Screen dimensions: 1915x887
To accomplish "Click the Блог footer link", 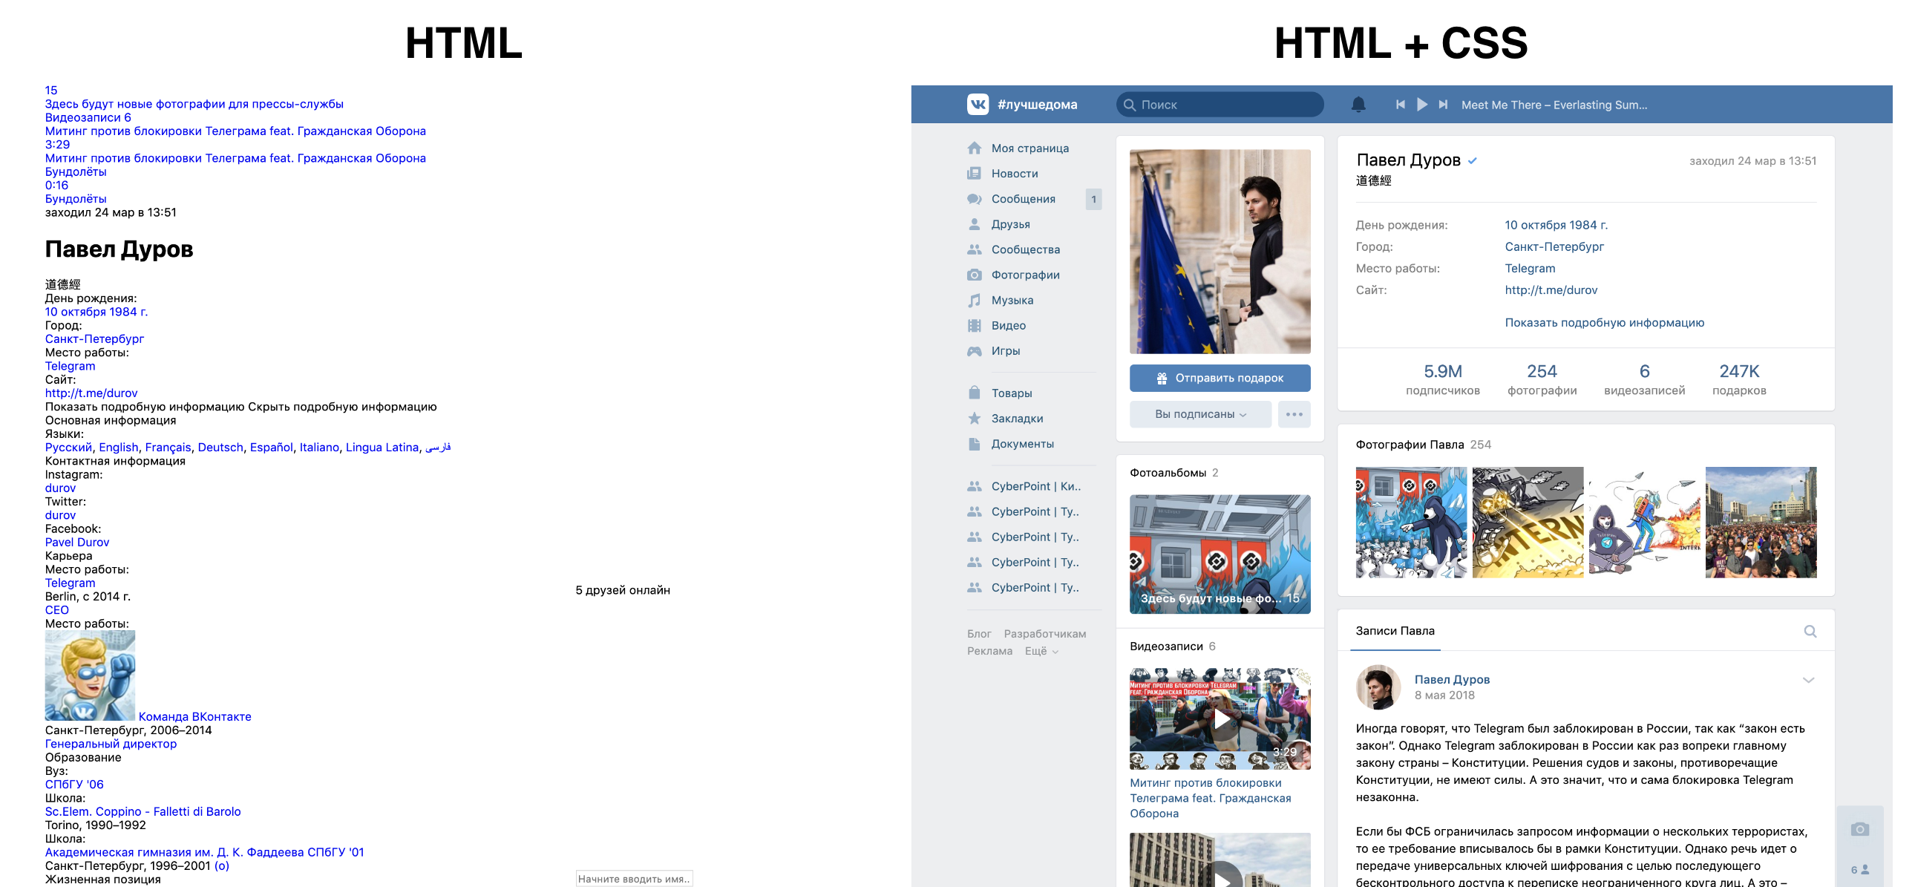I will coord(978,633).
